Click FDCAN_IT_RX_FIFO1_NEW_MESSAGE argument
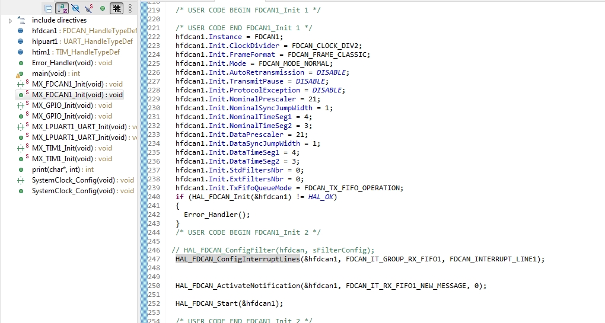Image resolution: width=605 pixels, height=323 pixels. (x=406, y=286)
